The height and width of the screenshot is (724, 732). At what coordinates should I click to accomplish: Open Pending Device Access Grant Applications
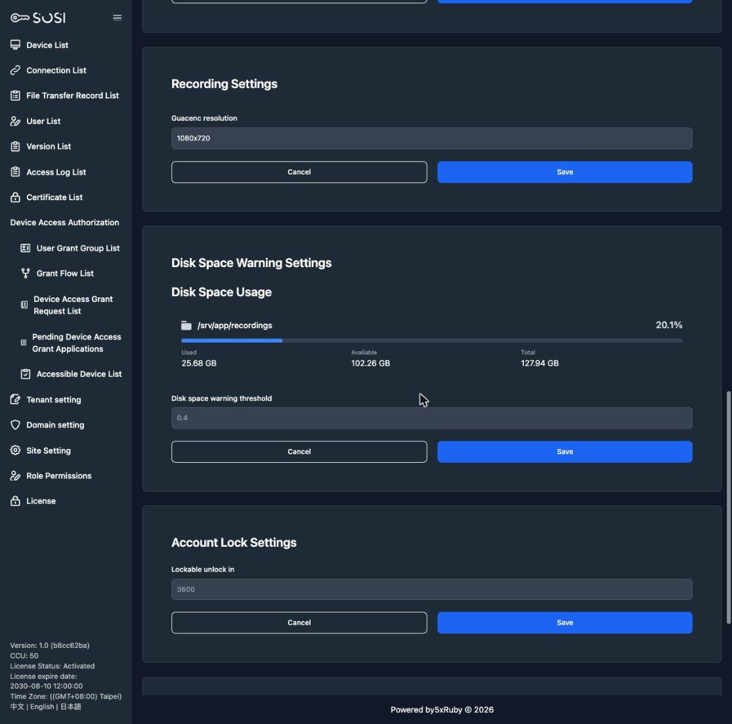click(x=77, y=343)
